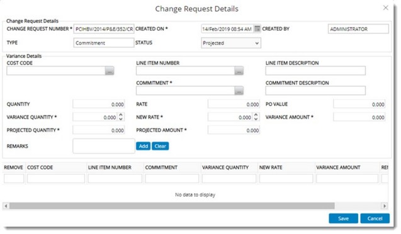Screen dimensions: 401x234
Task: Clear the variance details fields
Action: [x=161, y=146]
